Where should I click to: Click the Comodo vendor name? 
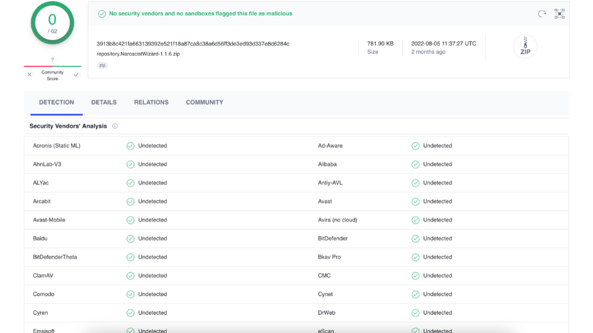coord(43,294)
